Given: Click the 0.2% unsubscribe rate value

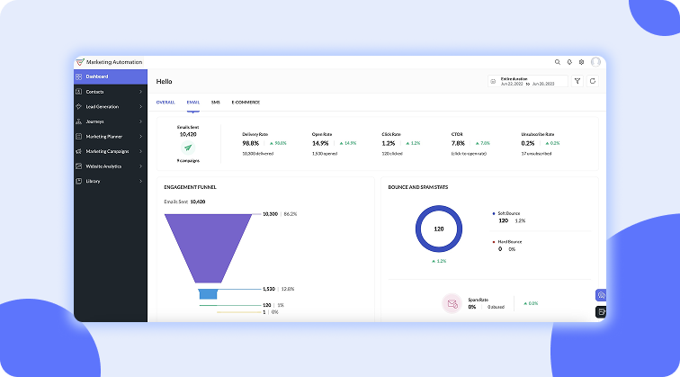Looking at the screenshot, I should coord(528,143).
